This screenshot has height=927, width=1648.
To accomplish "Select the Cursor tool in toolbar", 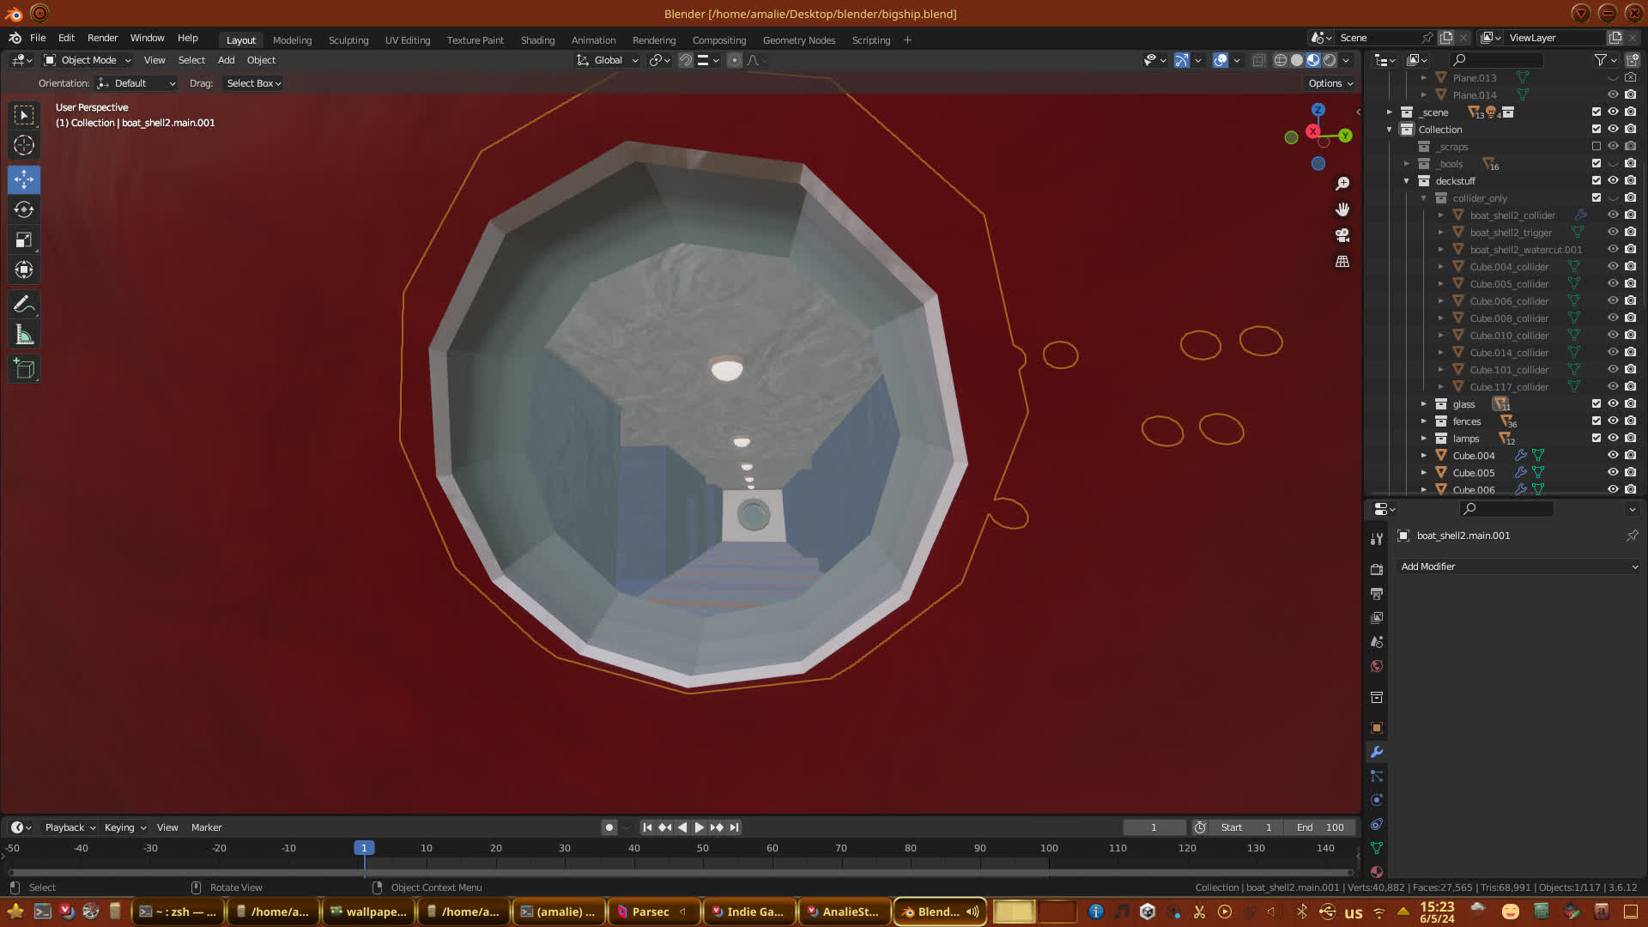I will 24,145.
